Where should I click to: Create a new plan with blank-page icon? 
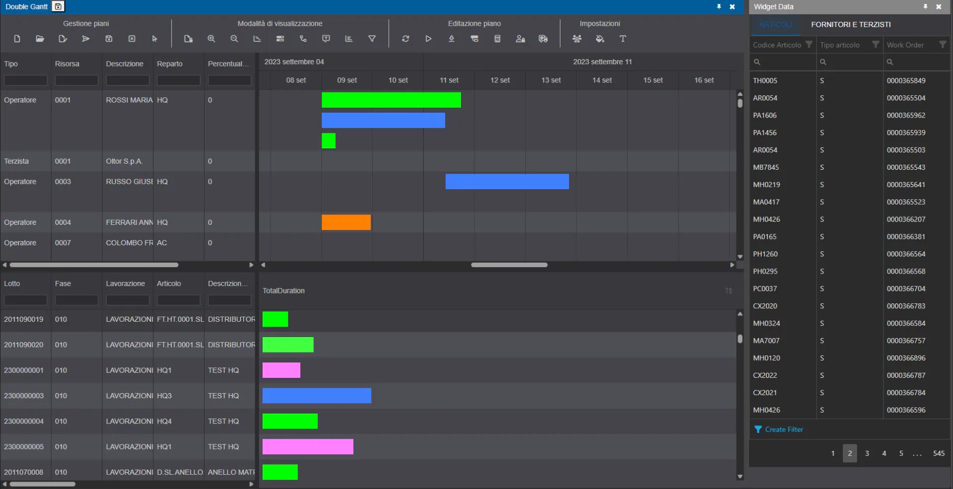tap(17, 39)
